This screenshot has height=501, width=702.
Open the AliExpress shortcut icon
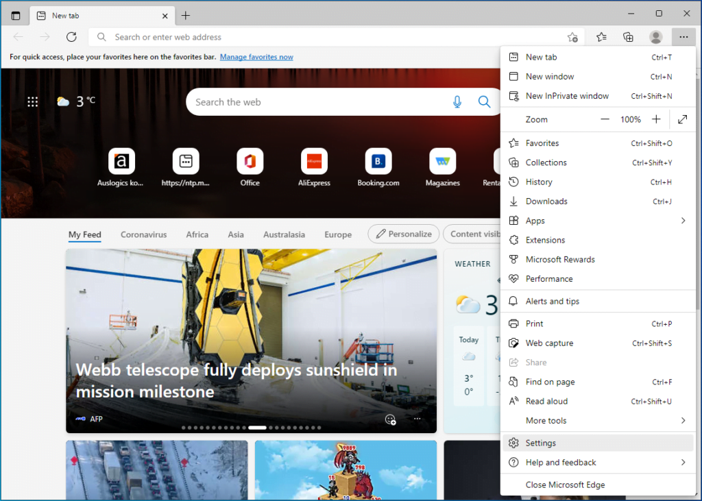pyautogui.click(x=314, y=161)
